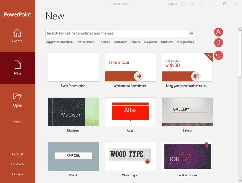
Task: Open the Options menu item
Action: coord(18,174)
